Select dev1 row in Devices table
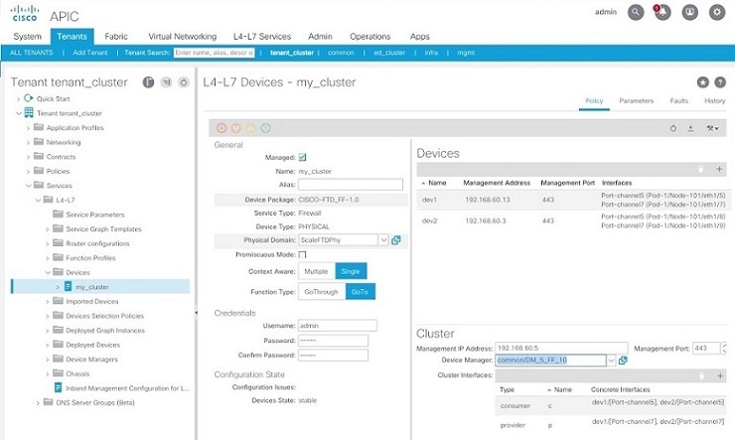735x440 pixels. pyautogui.click(x=571, y=200)
